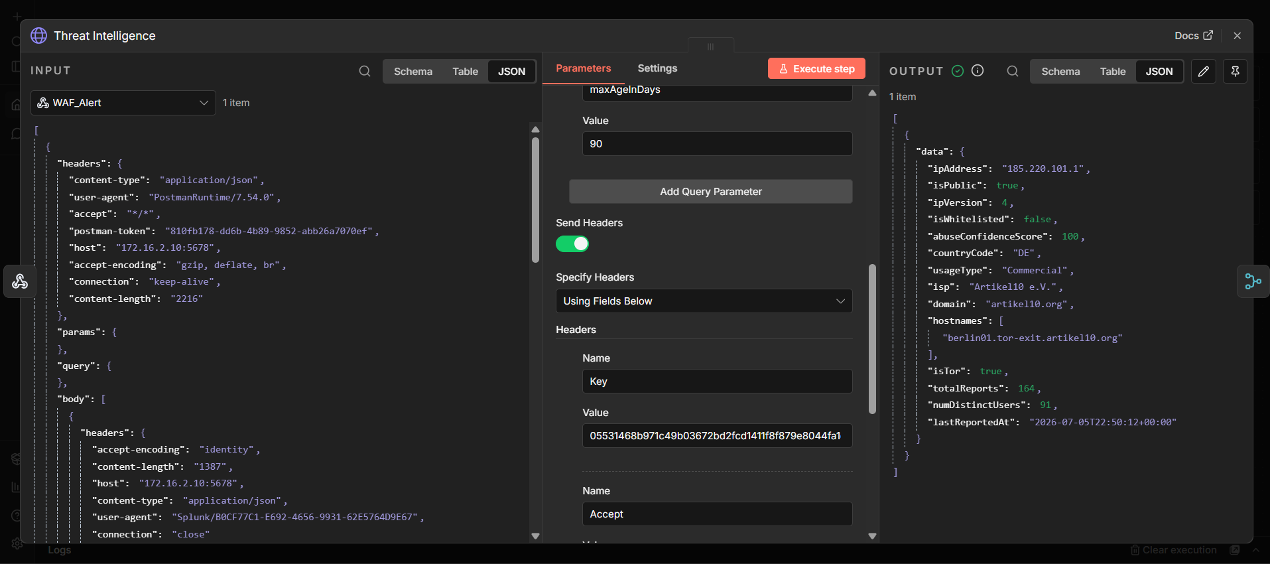
Task: Disable the Send Headers toggle
Action: [572, 244]
